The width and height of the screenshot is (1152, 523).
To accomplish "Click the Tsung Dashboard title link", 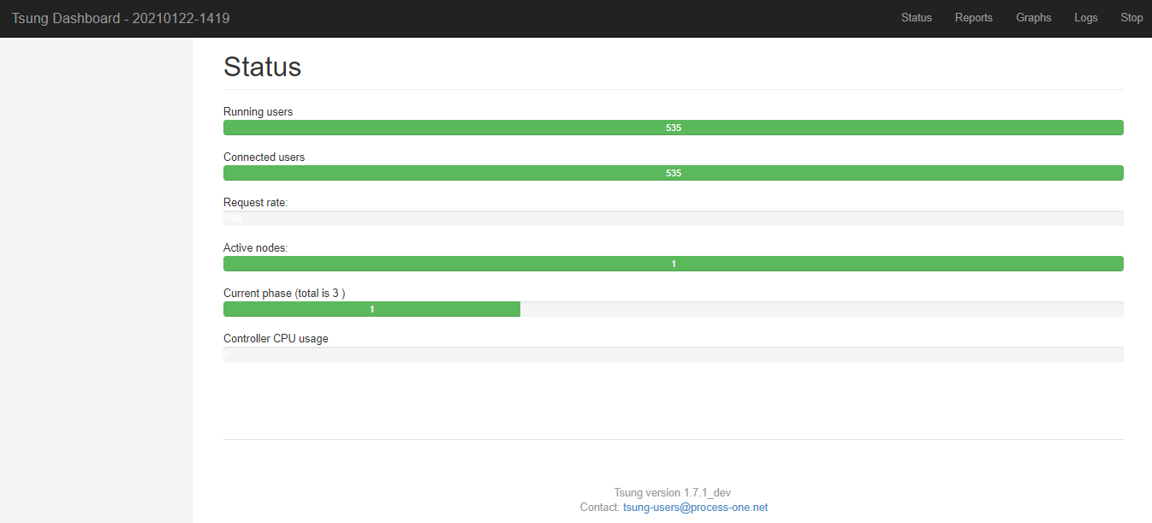I will (x=121, y=18).
